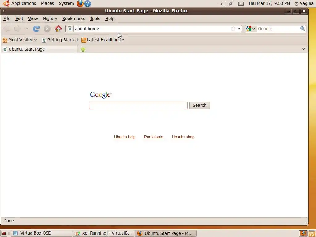316x237 pixels.
Task: Click the Stop loading button
Action: pyautogui.click(x=47, y=29)
